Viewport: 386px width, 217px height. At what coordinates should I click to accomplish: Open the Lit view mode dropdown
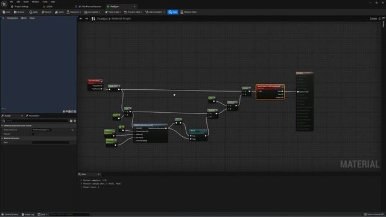pos(24,18)
